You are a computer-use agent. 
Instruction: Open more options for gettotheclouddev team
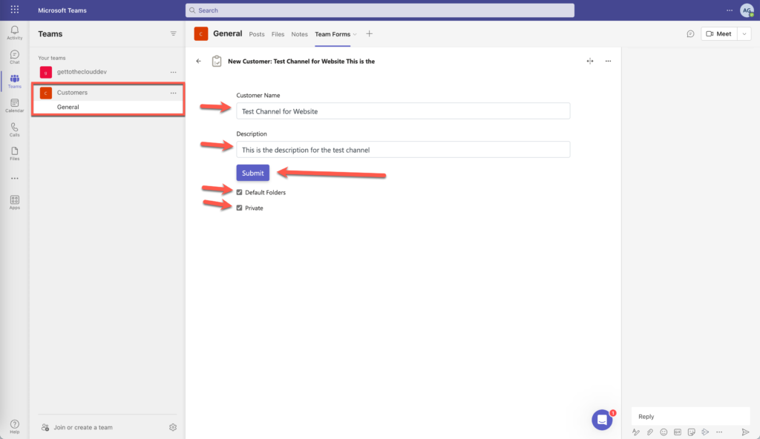point(173,72)
